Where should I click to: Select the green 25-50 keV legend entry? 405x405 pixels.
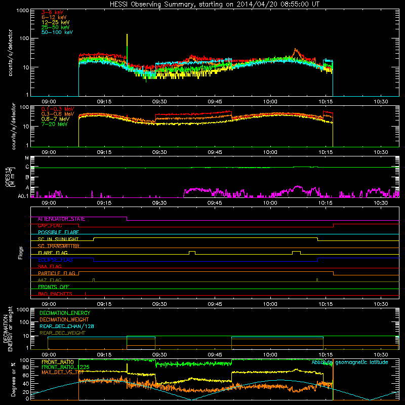[56, 27]
